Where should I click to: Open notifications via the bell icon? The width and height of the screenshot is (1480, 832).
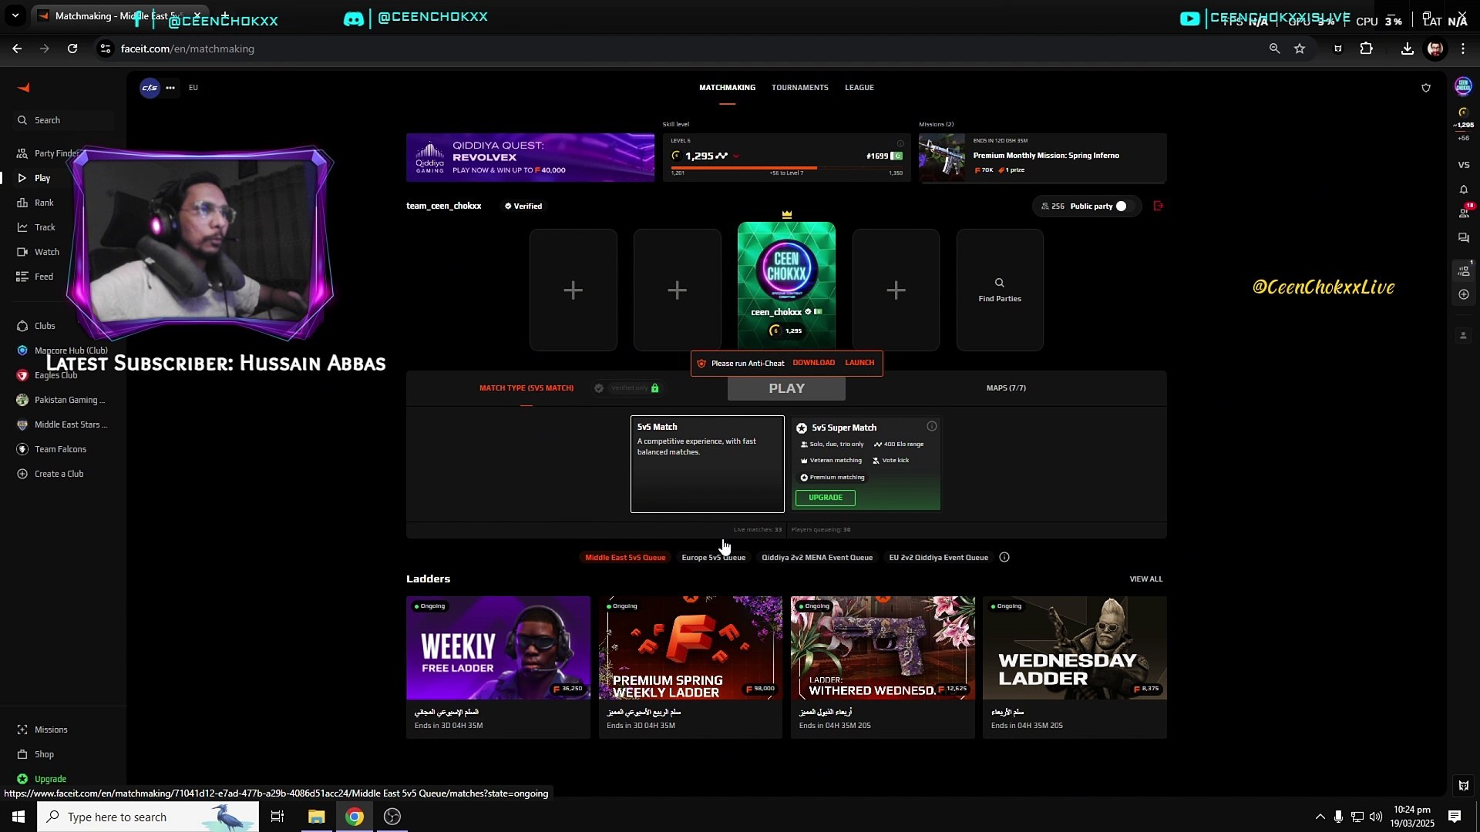[x=1462, y=190]
